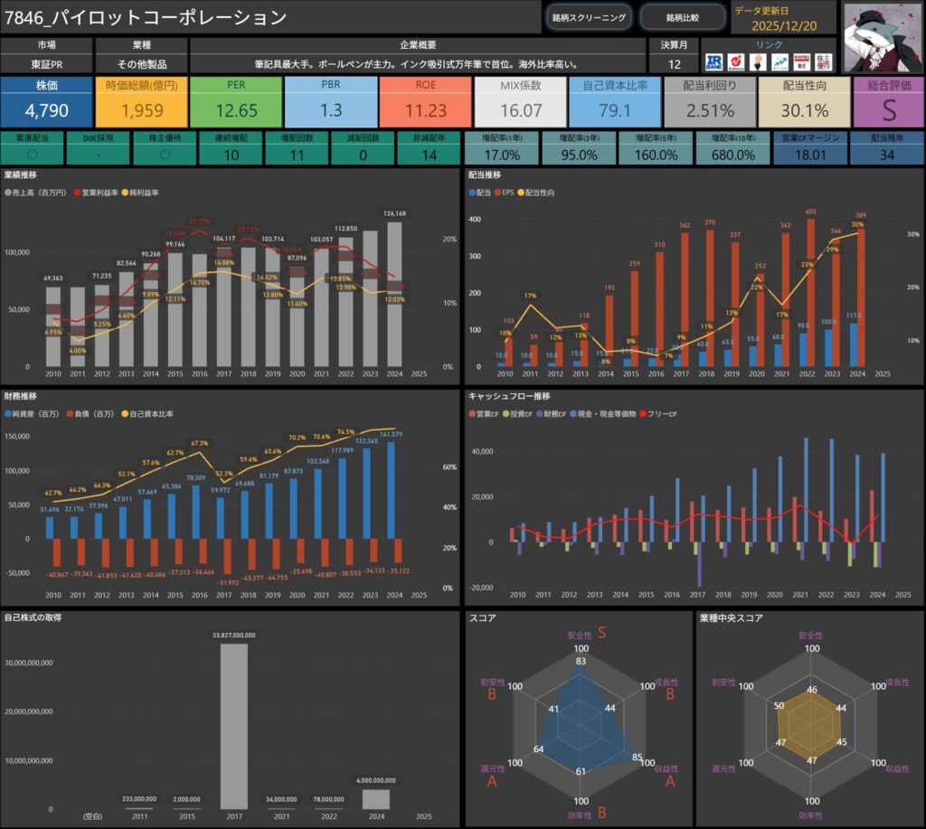Click the person portrait link icon
This screenshot has height=829, width=926.
(x=759, y=61)
